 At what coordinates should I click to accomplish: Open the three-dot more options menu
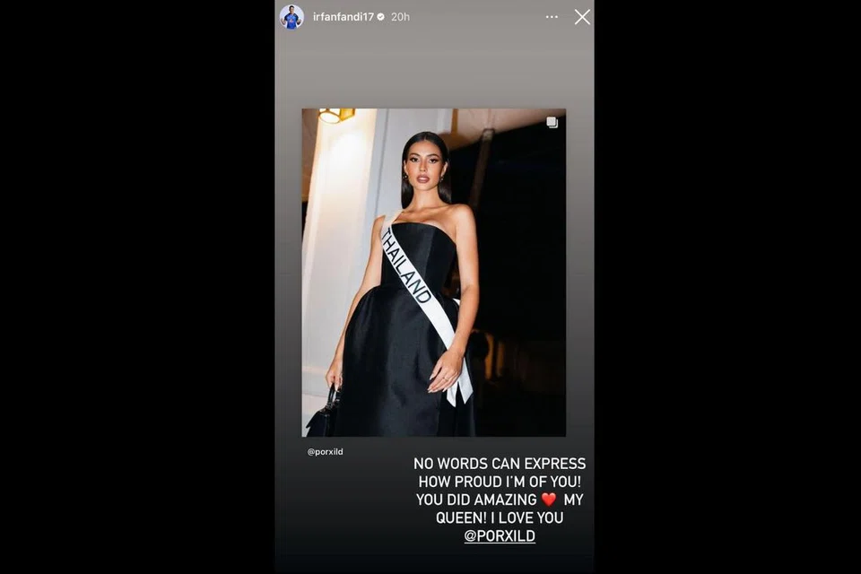[552, 17]
